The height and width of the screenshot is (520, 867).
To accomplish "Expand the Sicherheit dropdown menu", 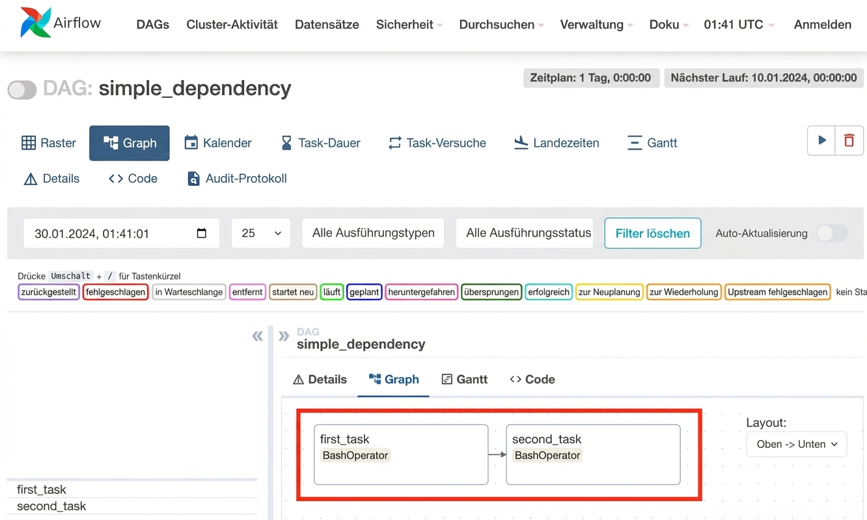I will [409, 25].
